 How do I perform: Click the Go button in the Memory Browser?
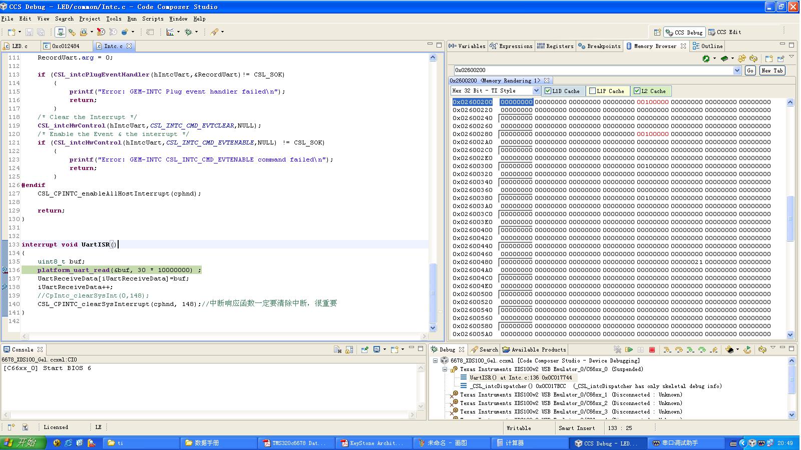click(750, 70)
